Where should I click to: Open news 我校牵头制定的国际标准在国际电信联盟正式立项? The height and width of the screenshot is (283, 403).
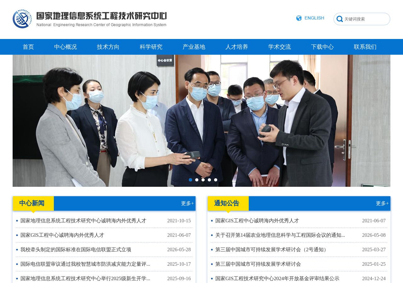tap(76, 250)
